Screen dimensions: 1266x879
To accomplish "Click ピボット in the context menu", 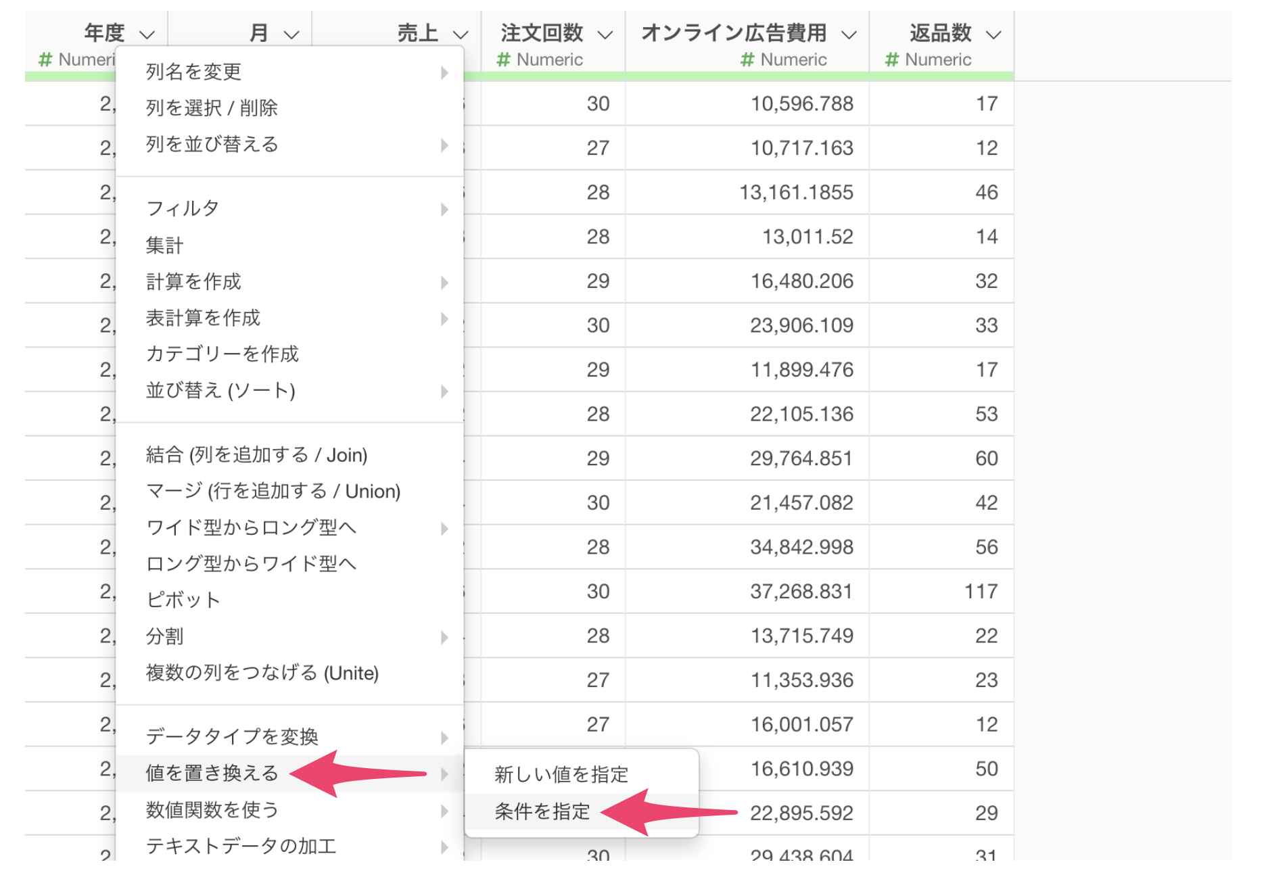I will [183, 600].
